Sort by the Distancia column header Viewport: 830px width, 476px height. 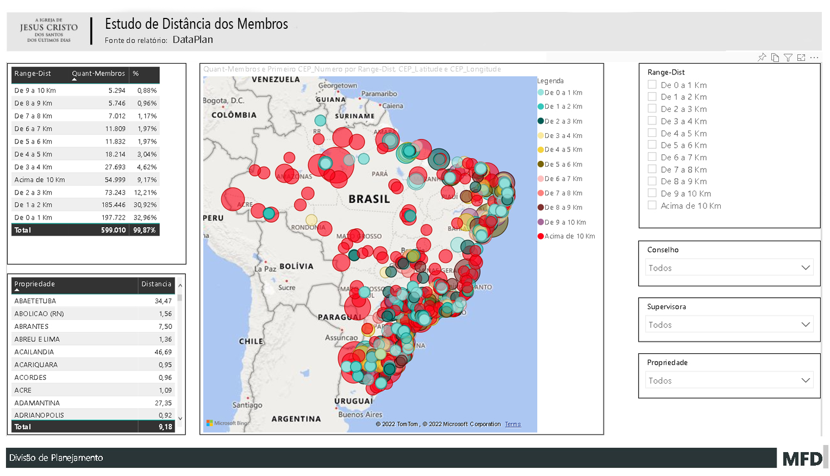point(156,284)
